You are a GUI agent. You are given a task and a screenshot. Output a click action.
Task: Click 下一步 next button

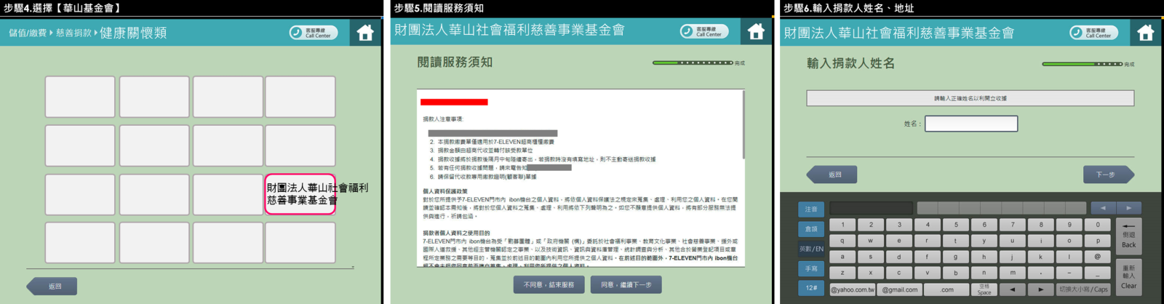pyautogui.click(x=1109, y=175)
